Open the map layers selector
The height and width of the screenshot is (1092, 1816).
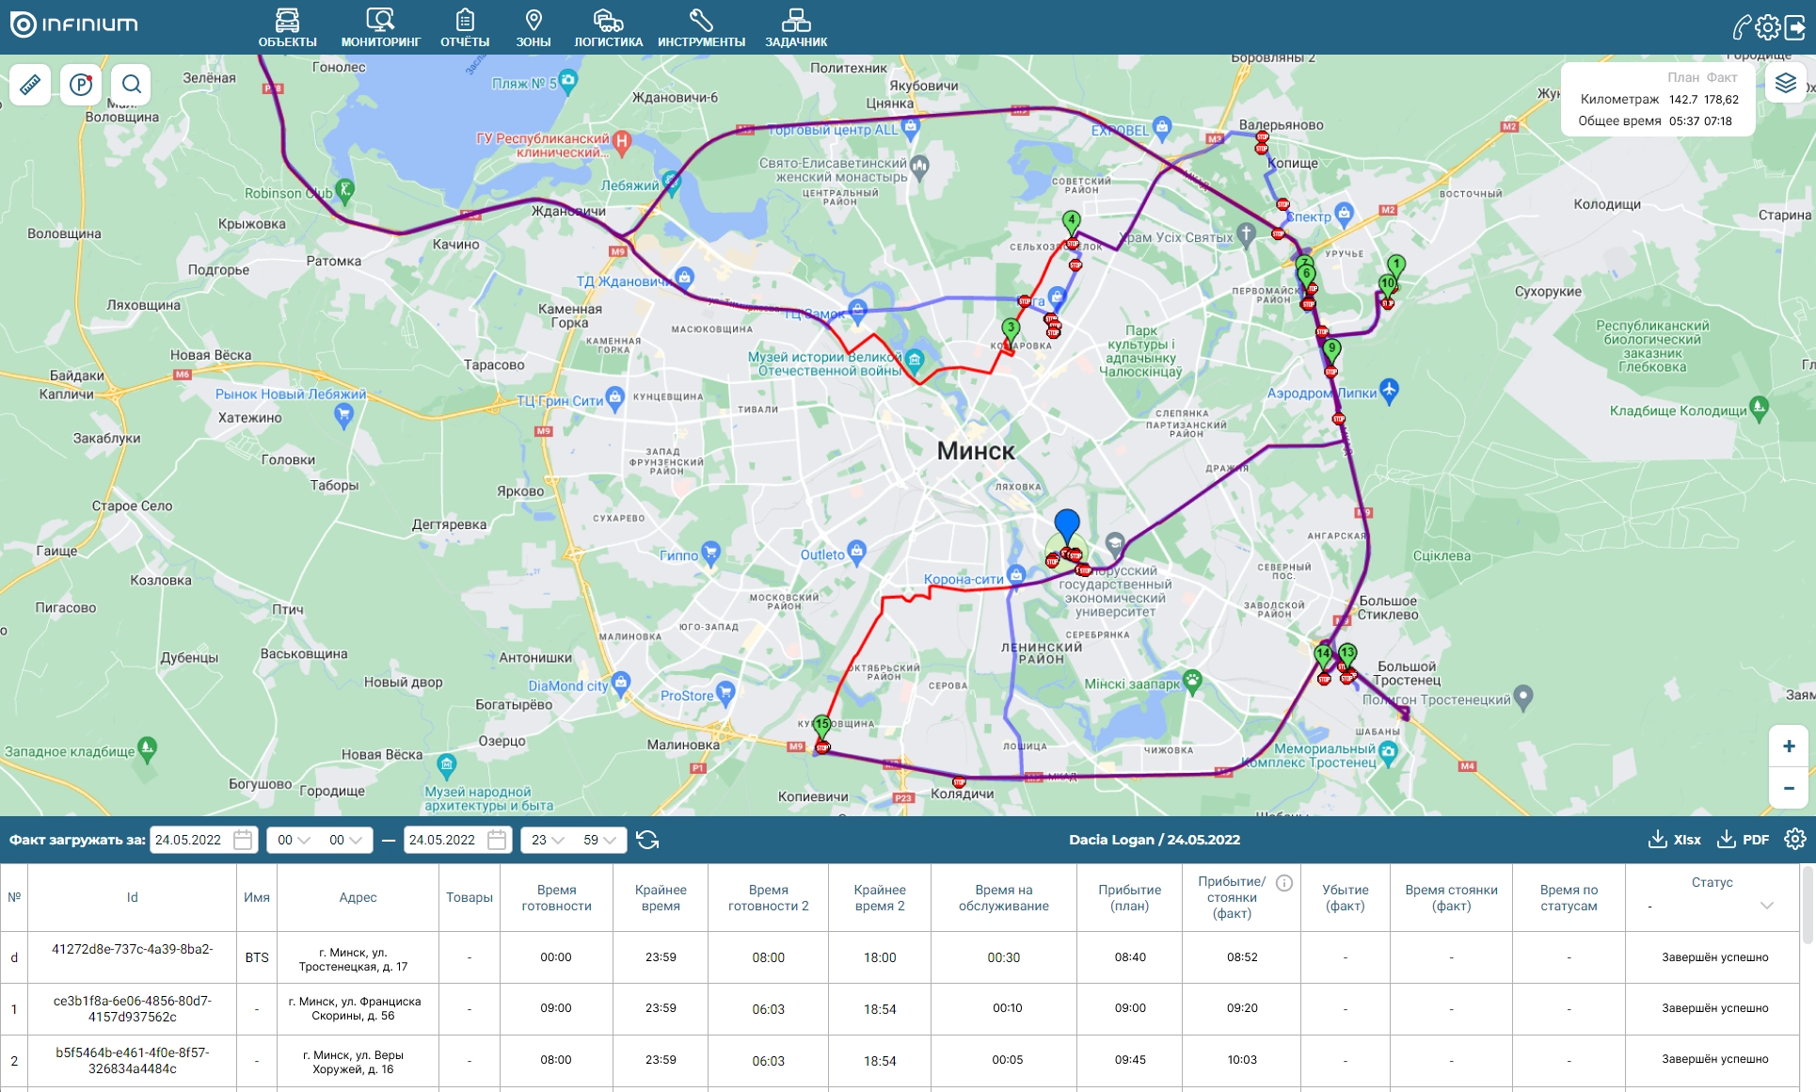pyautogui.click(x=1785, y=85)
